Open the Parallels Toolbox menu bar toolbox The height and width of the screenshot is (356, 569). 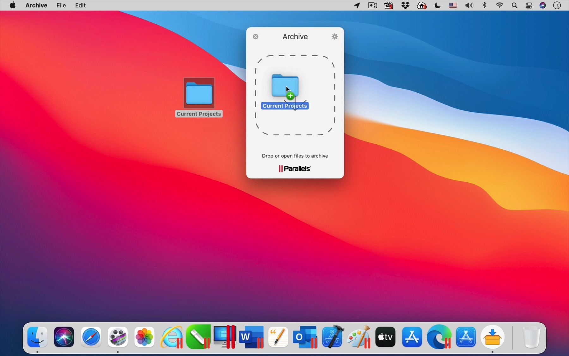[x=389, y=5]
